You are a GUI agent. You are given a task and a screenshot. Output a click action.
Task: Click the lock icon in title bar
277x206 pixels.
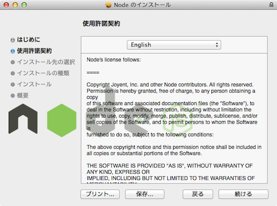(271, 5)
